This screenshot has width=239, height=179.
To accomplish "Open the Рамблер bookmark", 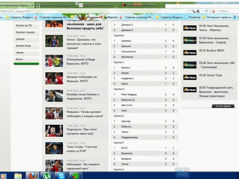I will 193,17.
